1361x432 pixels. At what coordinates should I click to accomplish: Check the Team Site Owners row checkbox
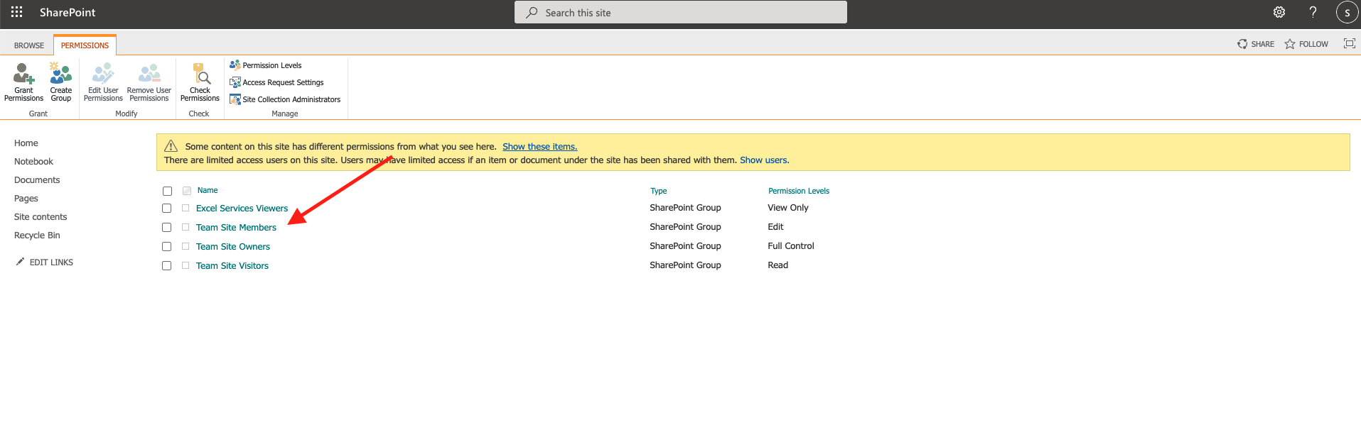[x=167, y=247]
